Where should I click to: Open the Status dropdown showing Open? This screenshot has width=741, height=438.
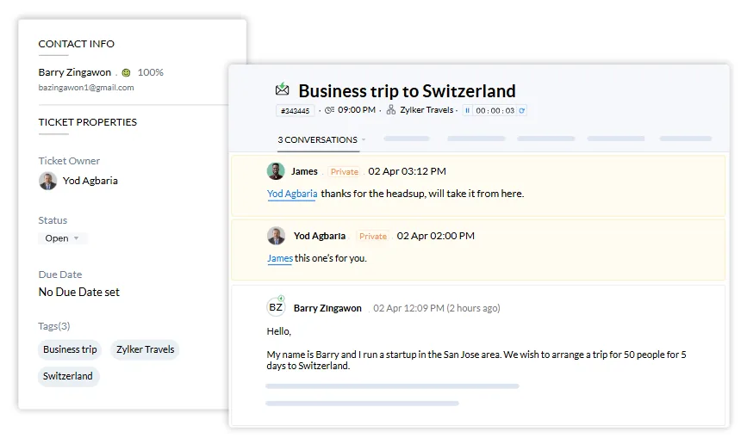[62, 238]
